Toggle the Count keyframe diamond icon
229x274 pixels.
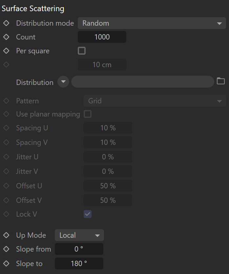tap(6, 37)
